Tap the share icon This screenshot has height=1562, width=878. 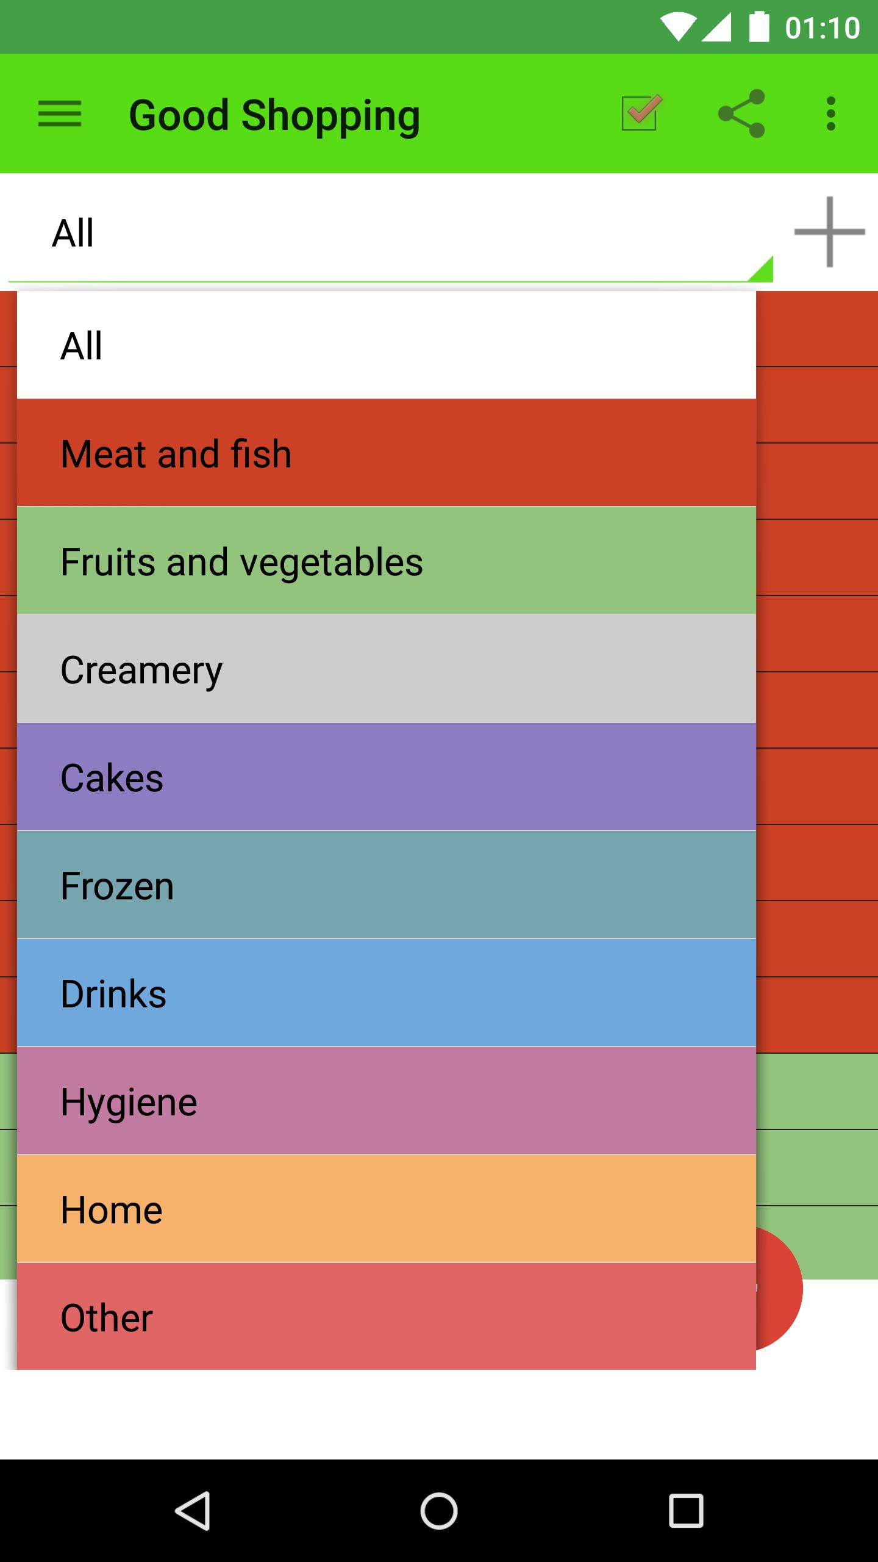tap(741, 113)
